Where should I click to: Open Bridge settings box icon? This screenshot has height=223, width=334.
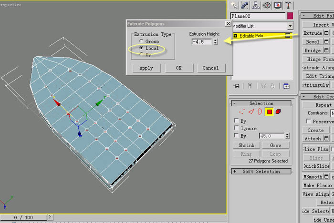tap(326, 51)
